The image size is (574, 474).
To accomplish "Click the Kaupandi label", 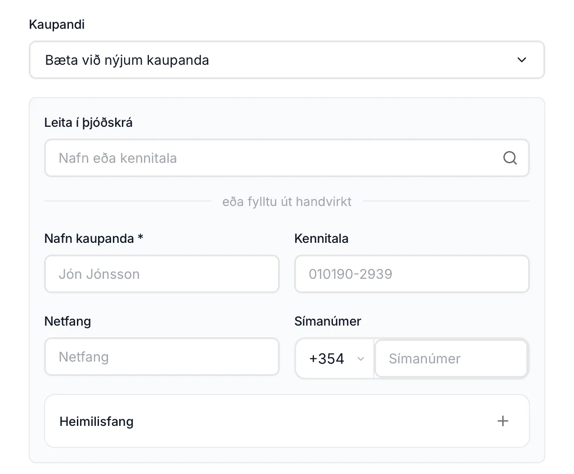I will (x=57, y=24).
